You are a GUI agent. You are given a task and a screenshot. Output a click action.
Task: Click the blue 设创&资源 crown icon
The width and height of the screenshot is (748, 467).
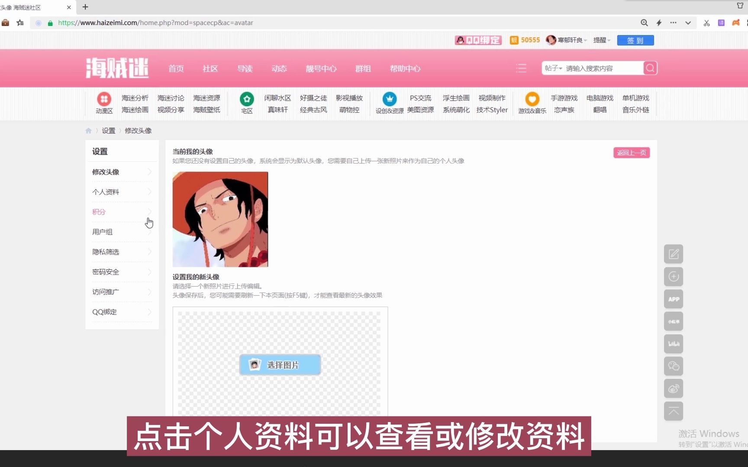click(390, 99)
